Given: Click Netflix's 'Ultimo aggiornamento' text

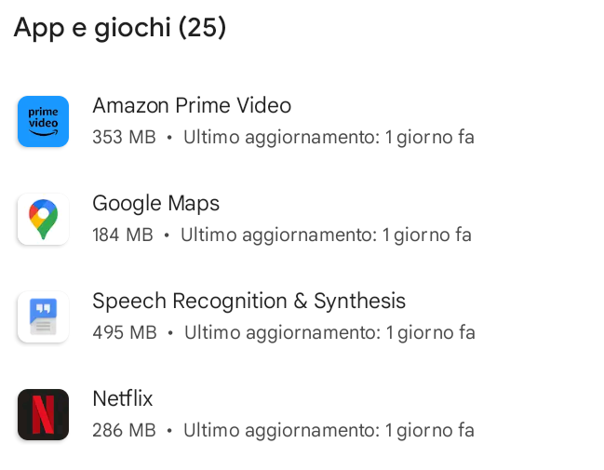Looking at the screenshot, I should point(280,431).
